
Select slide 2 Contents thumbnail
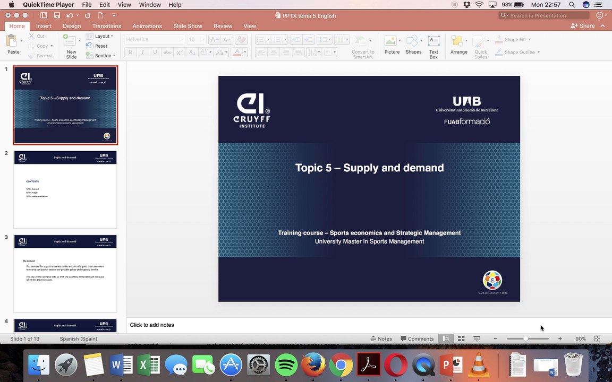65,189
